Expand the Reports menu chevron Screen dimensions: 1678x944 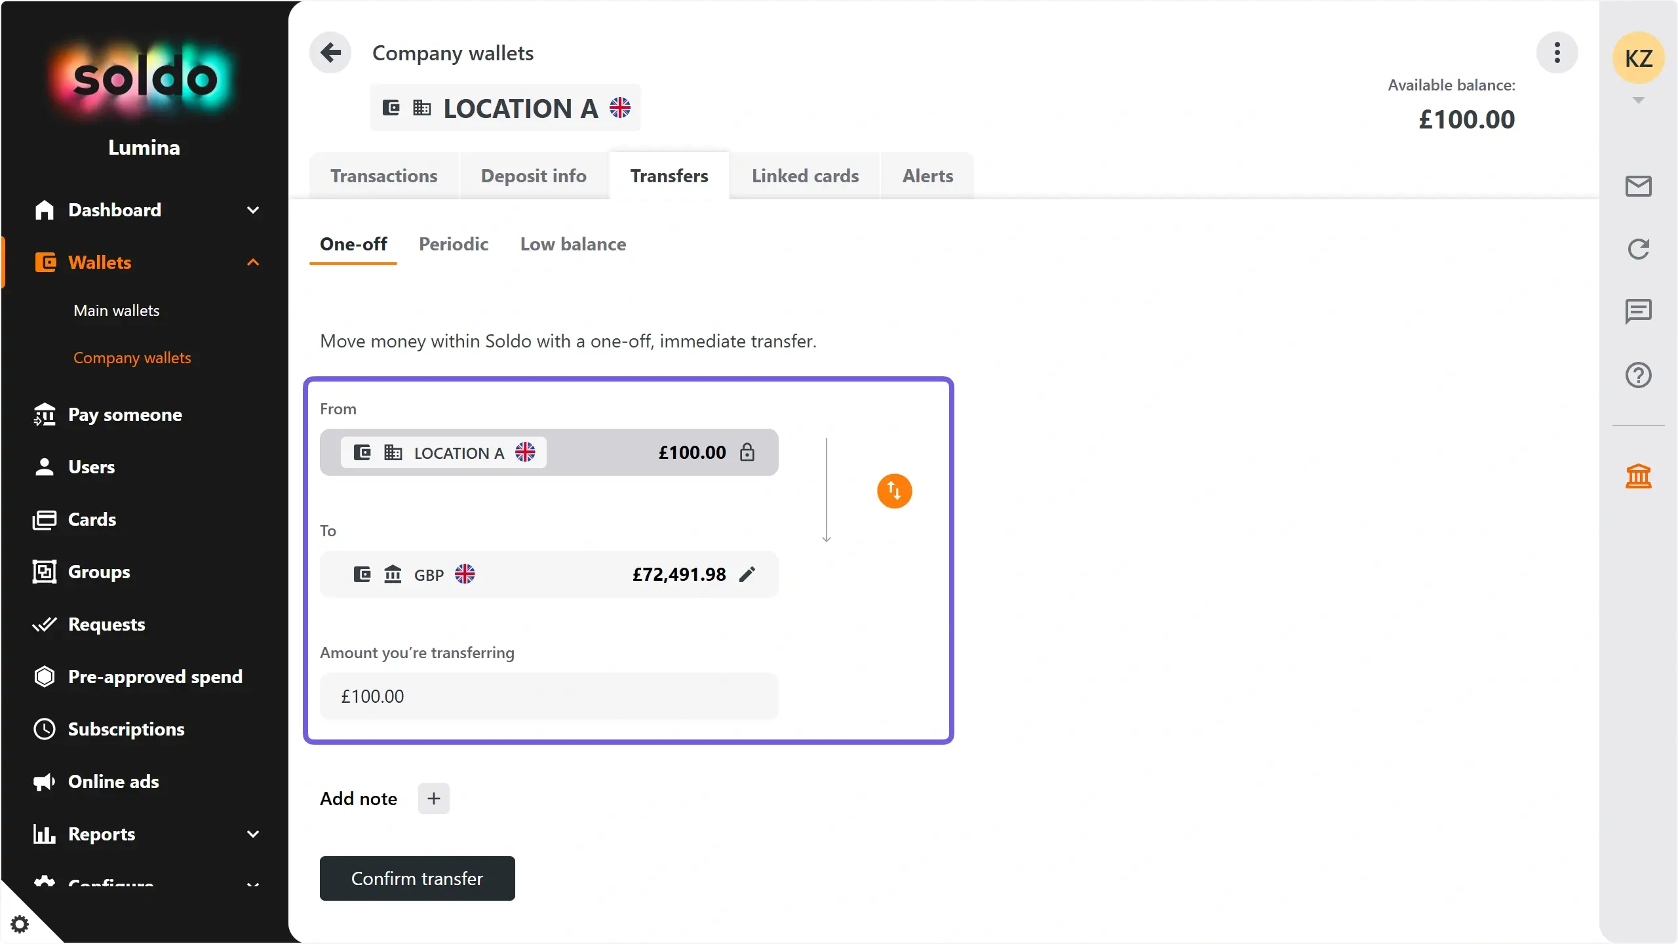tap(253, 834)
